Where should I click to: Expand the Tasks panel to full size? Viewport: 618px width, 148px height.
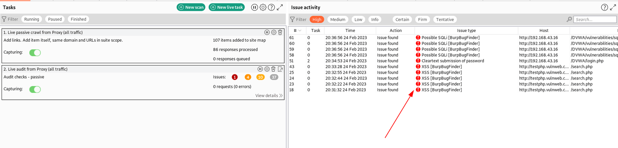280,7
